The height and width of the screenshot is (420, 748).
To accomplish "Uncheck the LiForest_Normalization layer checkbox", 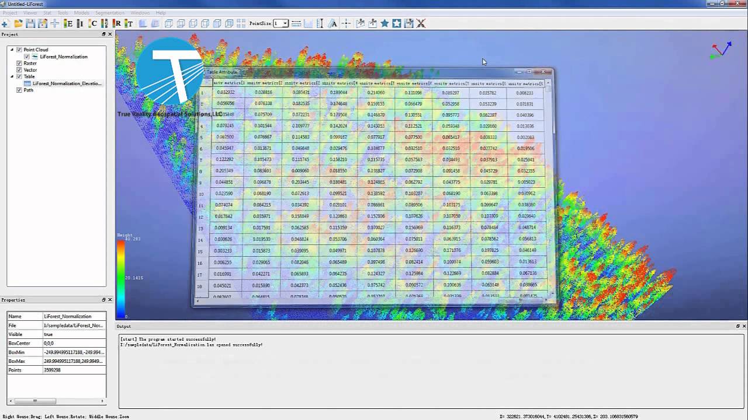I will click(27, 57).
